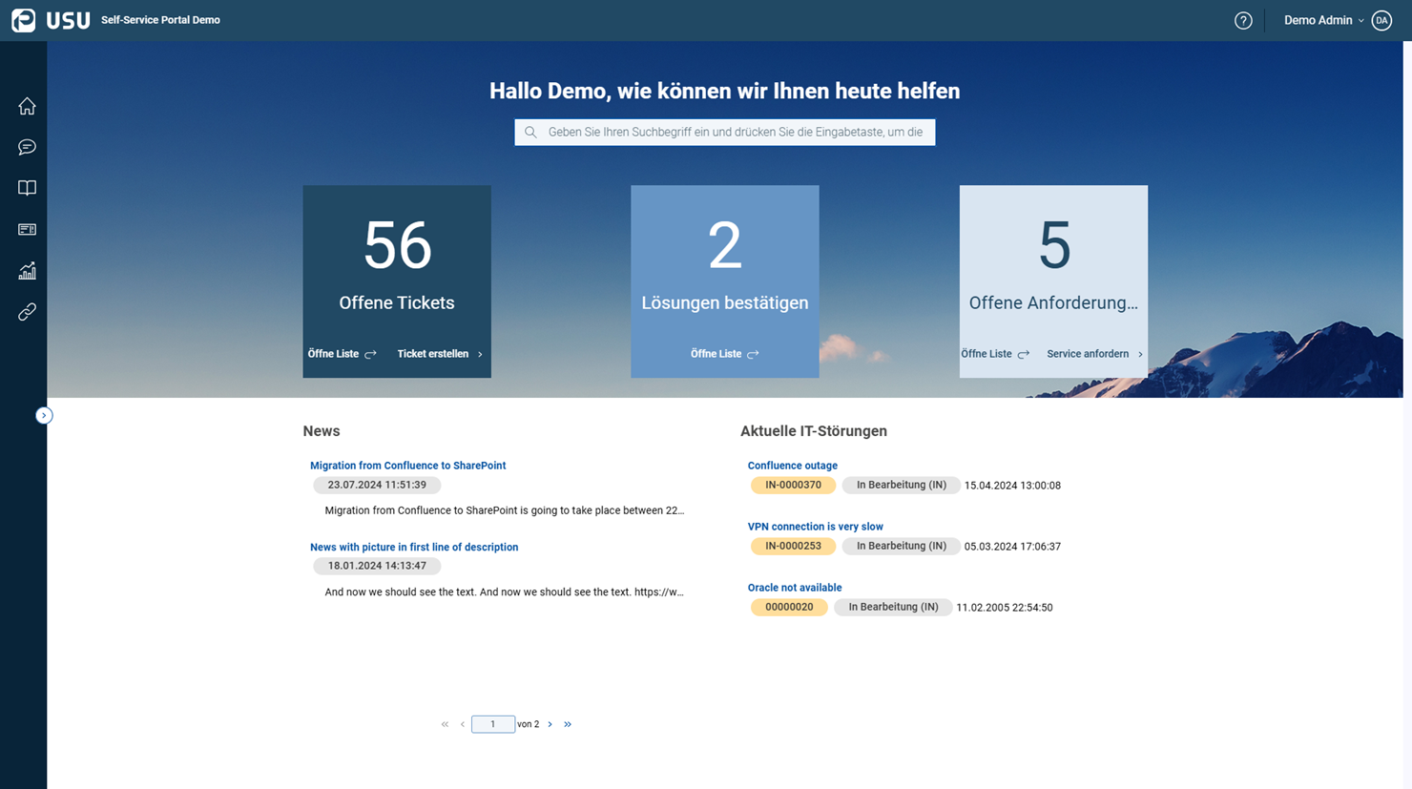Click Ticket erstellen link
The width and height of the screenshot is (1412, 789).
click(x=440, y=354)
